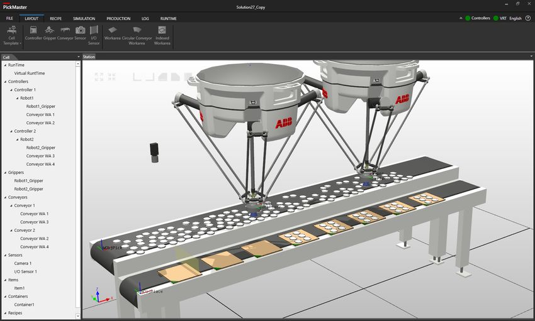Collapse the Conveyor 1 tree node

click(x=11, y=205)
